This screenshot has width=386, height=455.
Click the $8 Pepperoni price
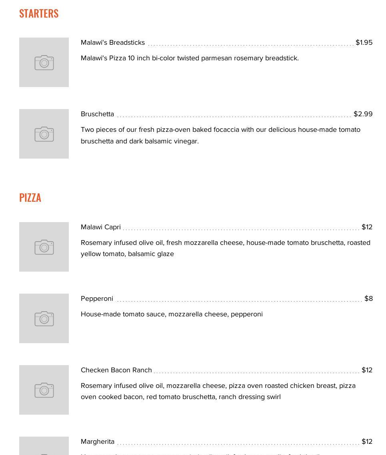(x=368, y=298)
